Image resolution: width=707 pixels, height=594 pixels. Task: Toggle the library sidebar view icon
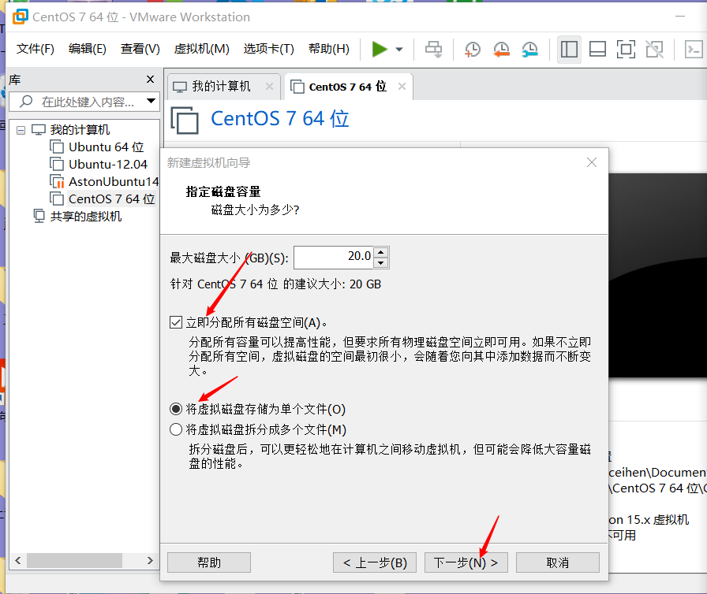click(x=569, y=49)
